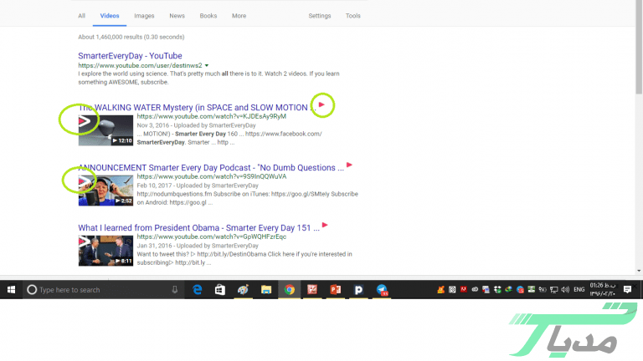Open the More search categories menu
Image resolution: width=643 pixels, height=361 pixels.
tap(239, 16)
